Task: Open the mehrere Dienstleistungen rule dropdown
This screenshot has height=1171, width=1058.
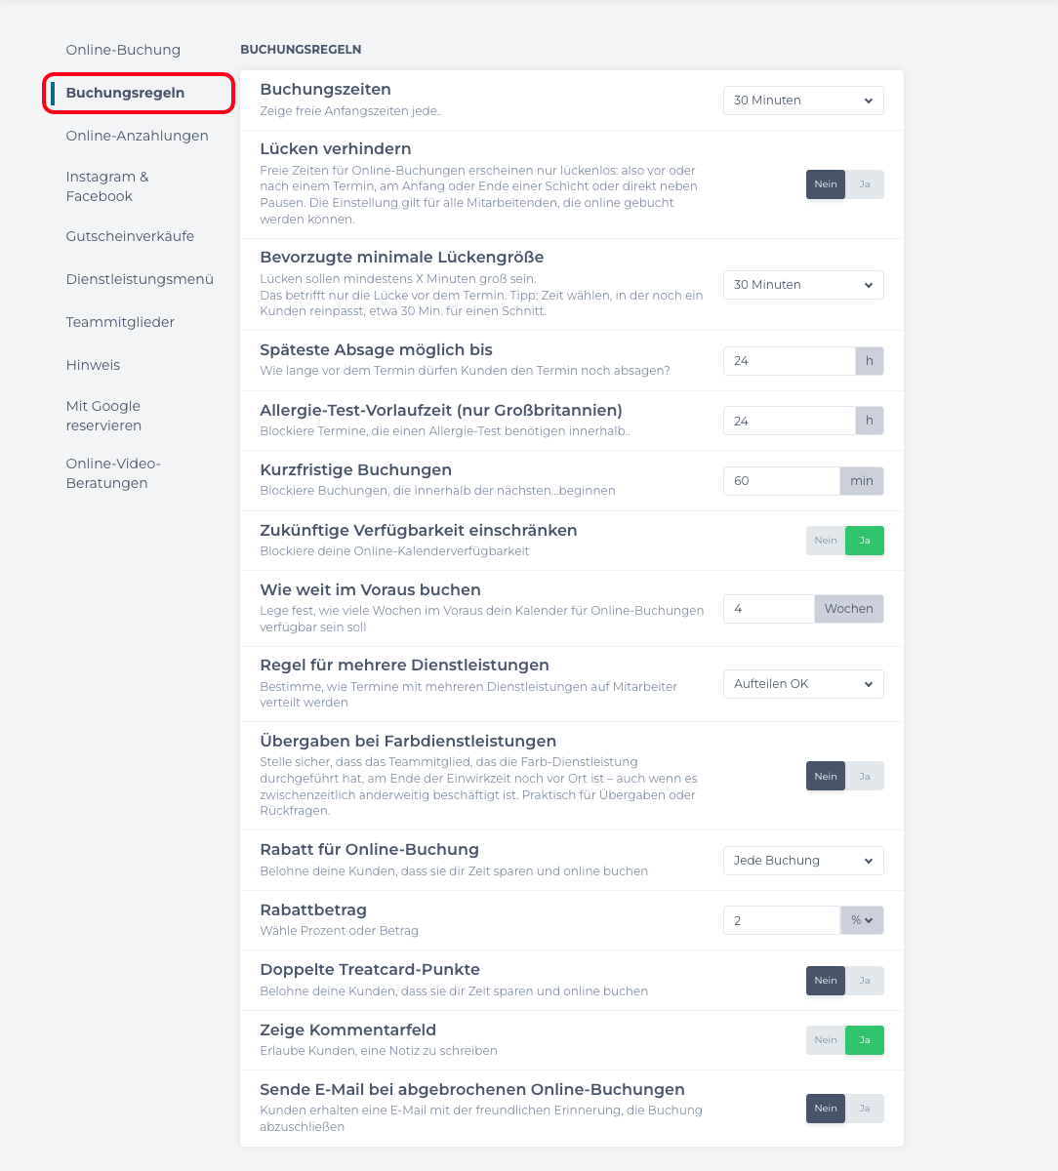Action: (x=802, y=684)
